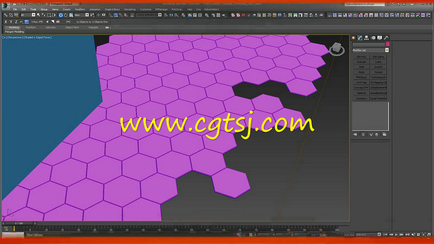Screen dimensions: 434x244
Task: Click the Perspective viewport label
Action: 15,37
